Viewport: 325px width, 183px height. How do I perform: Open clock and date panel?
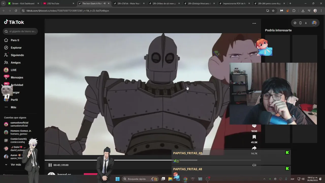(x=313, y=179)
